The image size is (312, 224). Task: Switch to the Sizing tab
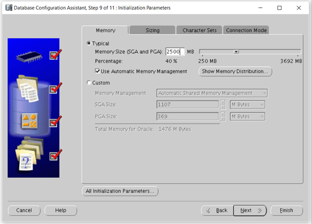coord(152,31)
